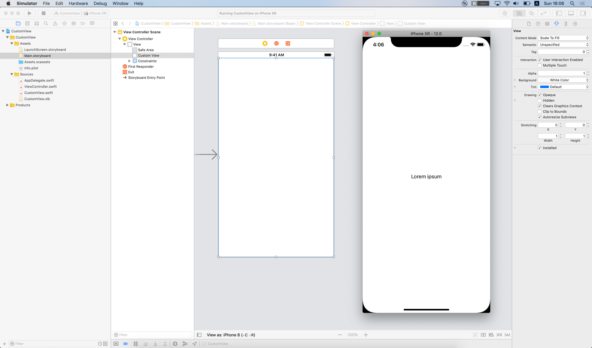The height and width of the screenshot is (348, 592).
Task: Open the Issue navigator warning icon
Action: point(55,23)
